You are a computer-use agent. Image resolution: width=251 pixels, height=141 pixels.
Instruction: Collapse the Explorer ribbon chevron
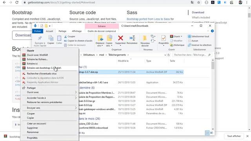208,31
